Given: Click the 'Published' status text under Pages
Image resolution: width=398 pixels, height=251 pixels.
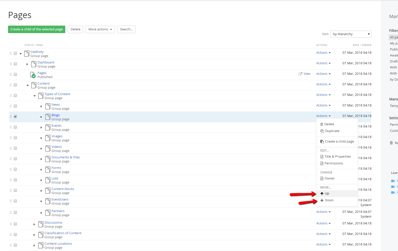Looking at the screenshot, I should [x=45, y=77].
